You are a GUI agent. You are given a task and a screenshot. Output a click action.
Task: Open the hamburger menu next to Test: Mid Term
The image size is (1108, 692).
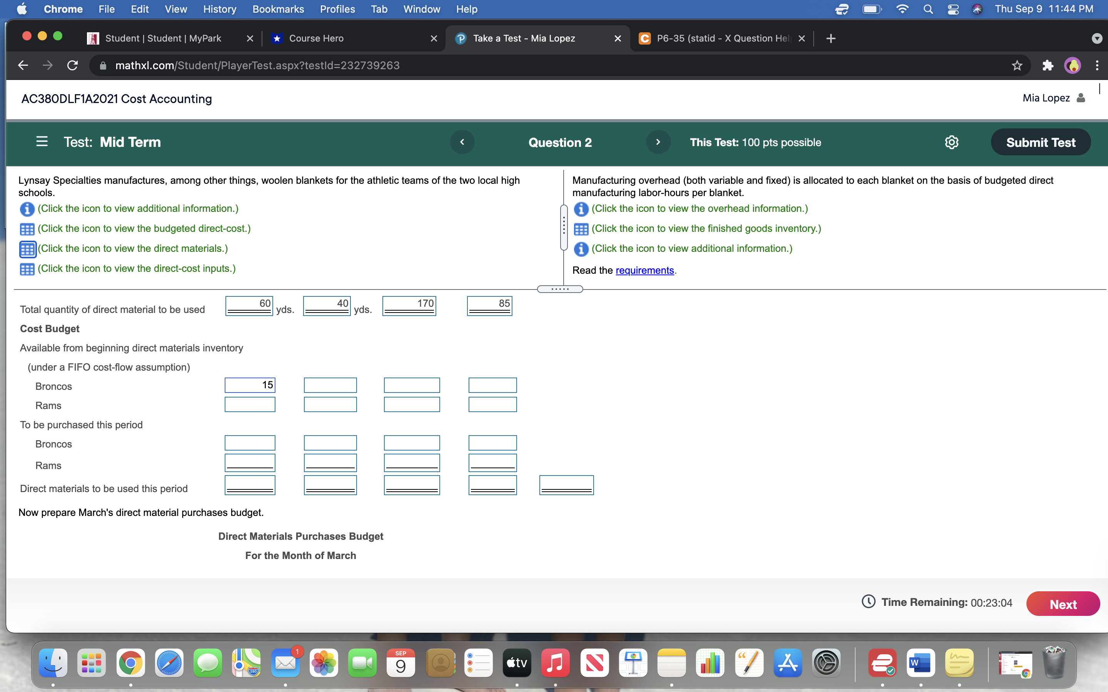pyautogui.click(x=42, y=142)
